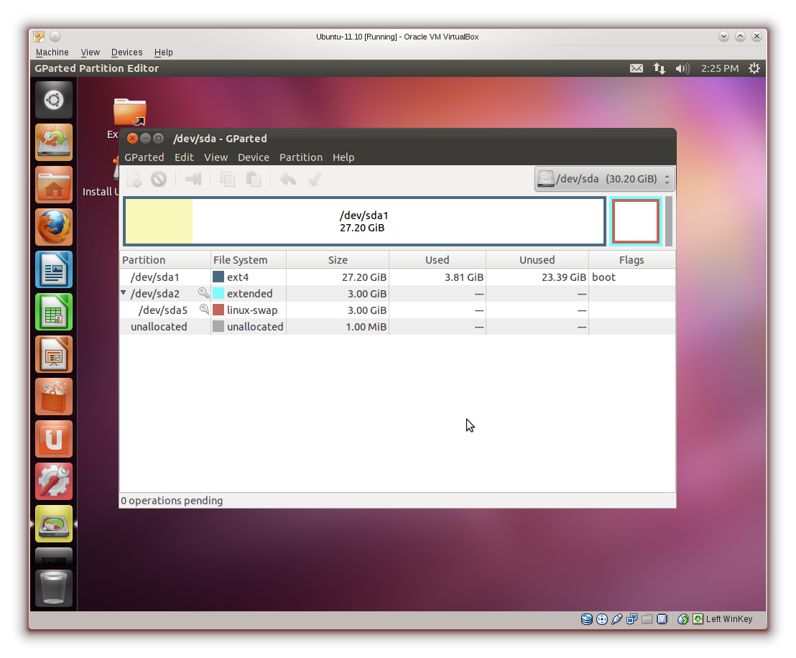796x658 pixels.
Task: Select the unallocated 1.00 MiB row
Action: coord(397,326)
